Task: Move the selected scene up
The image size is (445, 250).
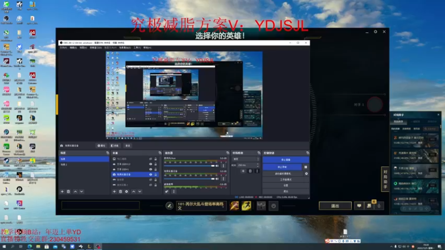Action: (75, 192)
